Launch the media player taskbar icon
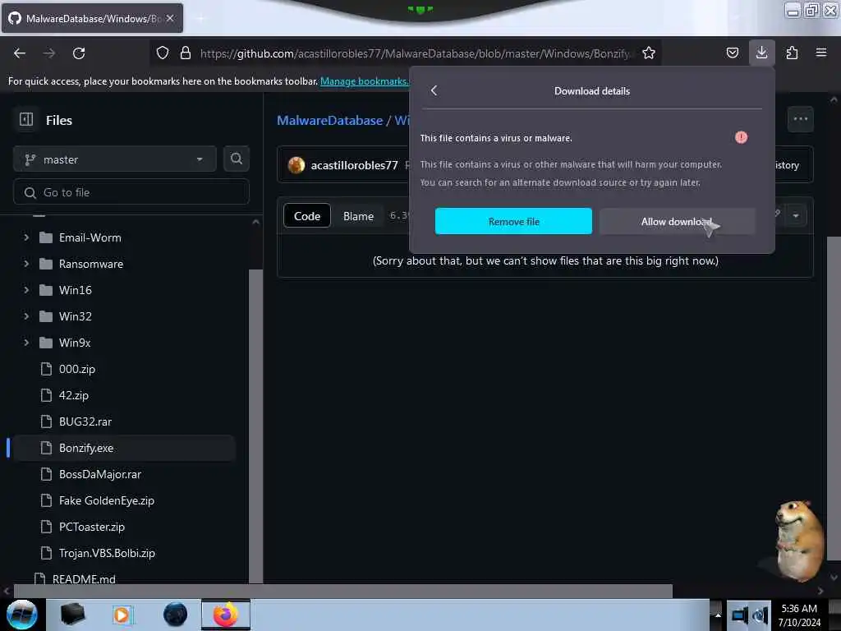The image size is (841, 631). [122, 615]
